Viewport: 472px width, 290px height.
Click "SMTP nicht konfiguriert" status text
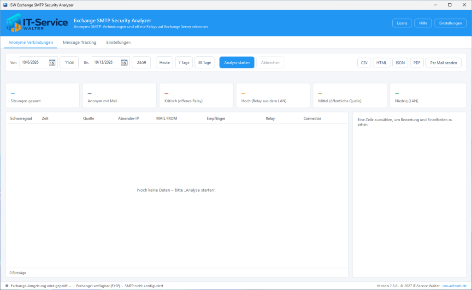coord(144,286)
